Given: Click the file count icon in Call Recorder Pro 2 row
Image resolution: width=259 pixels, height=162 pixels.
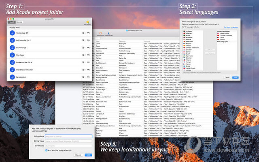Looking at the screenshot, I should 83,40.
